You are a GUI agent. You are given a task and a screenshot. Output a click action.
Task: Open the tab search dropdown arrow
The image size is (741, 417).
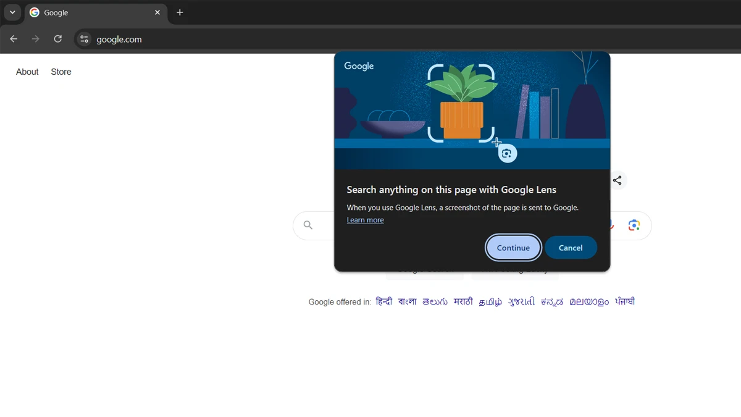(x=12, y=12)
